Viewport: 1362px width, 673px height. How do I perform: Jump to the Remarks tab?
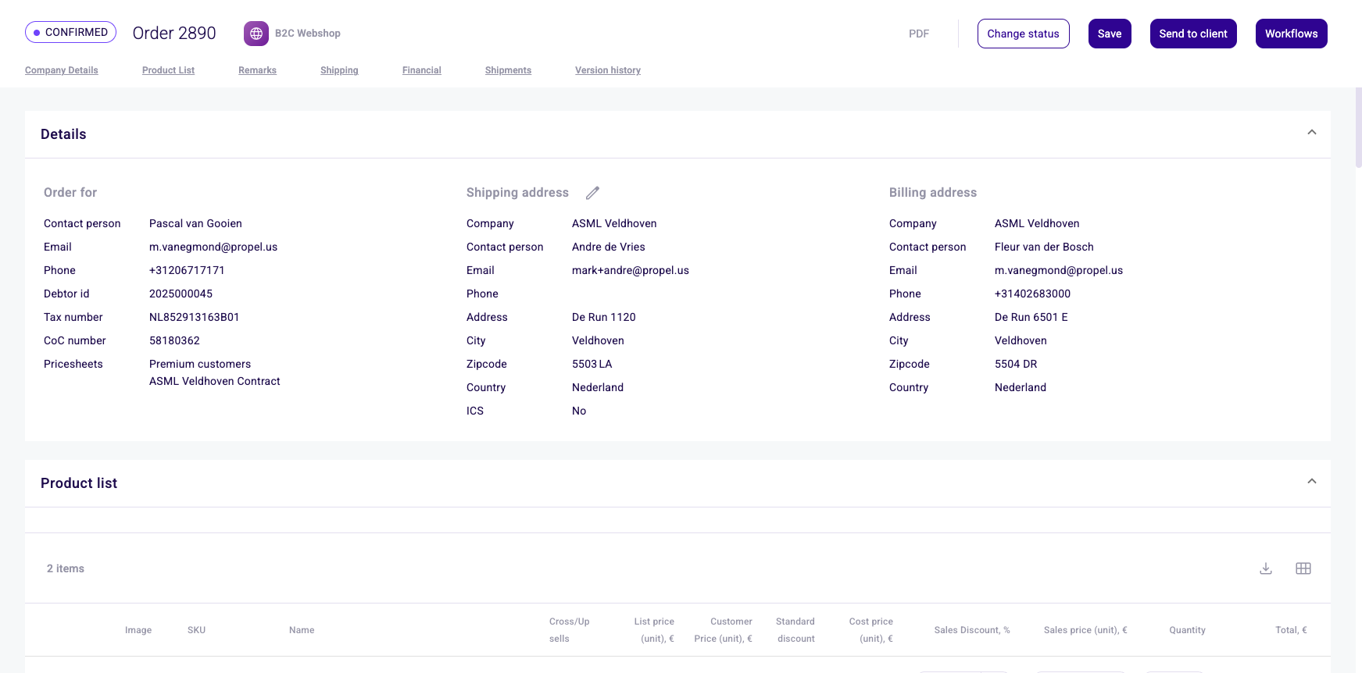pos(257,70)
